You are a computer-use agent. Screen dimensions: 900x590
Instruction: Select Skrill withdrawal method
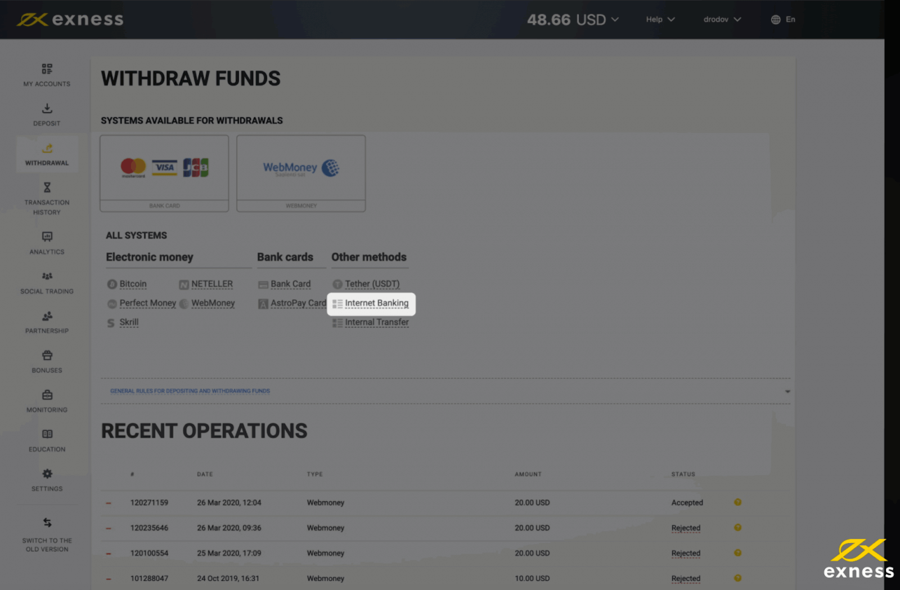pyautogui.click(x=129, y=322)
